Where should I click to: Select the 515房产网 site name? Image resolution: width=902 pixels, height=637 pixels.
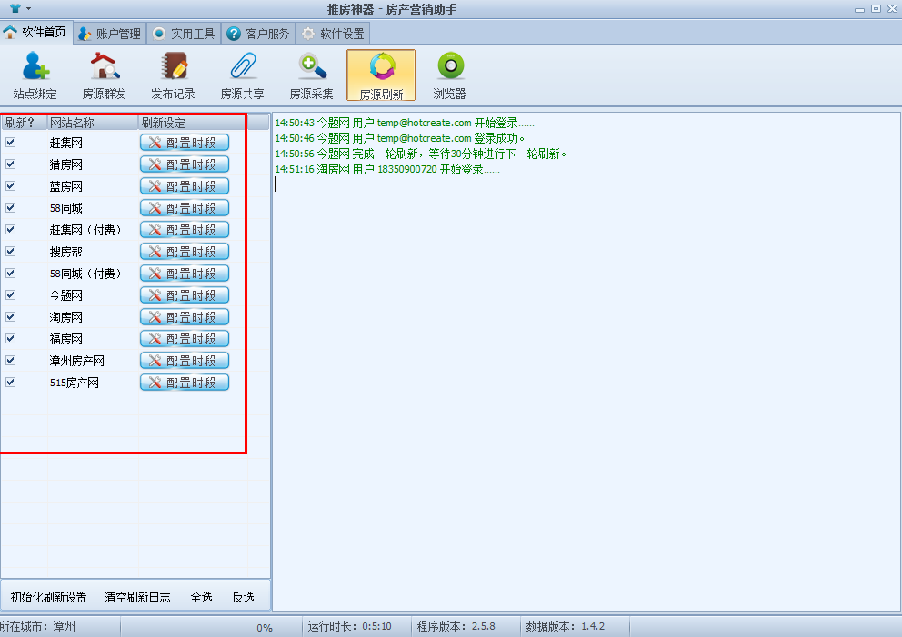coord(75,383)
